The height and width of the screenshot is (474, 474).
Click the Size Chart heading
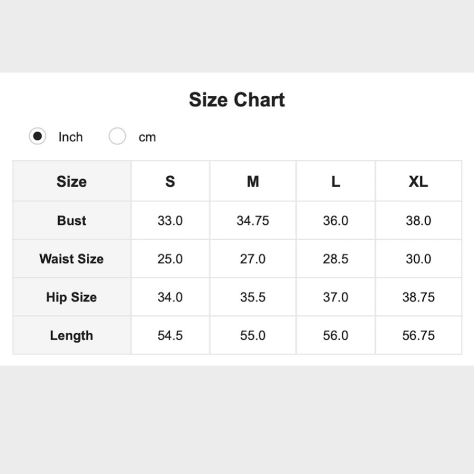(237, 100)
